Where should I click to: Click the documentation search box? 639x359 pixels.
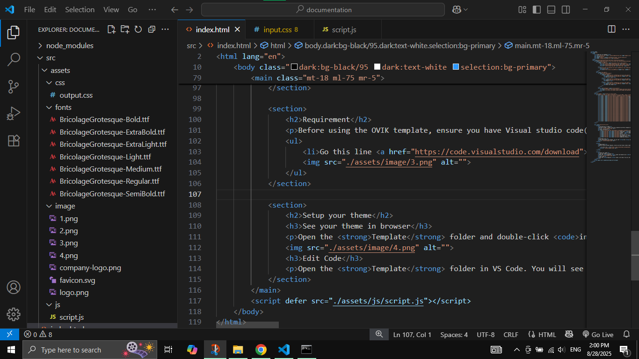pos(323,10)
